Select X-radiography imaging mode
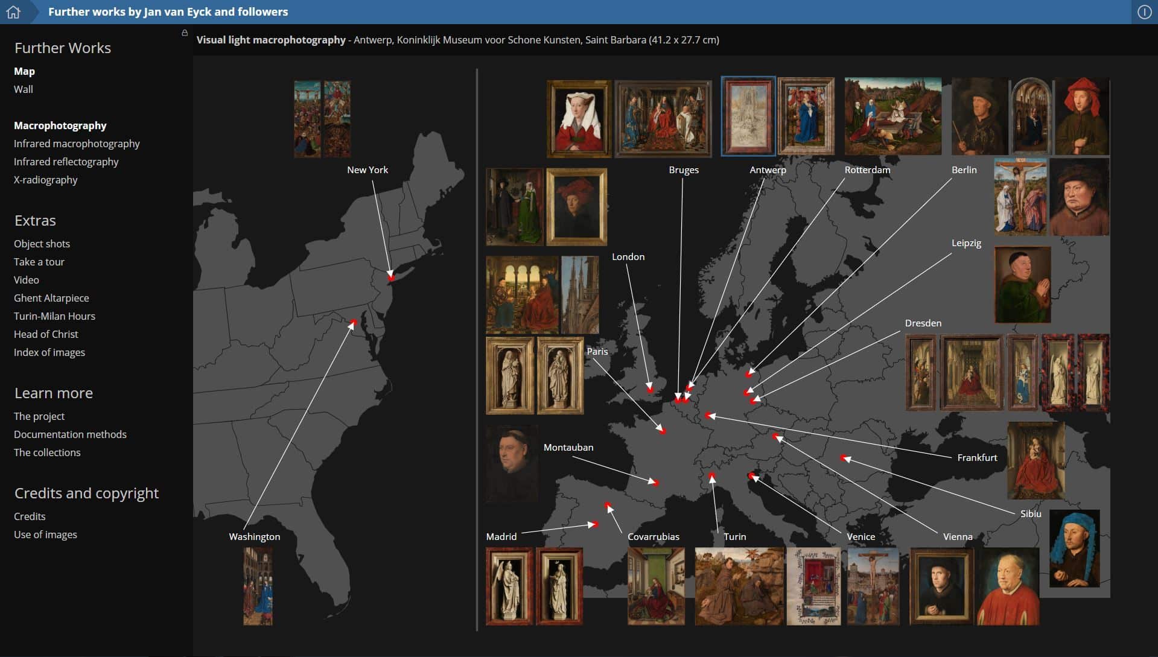Image resolution: width=1158 pixels, height=657 pixels. tap(46, 180)
